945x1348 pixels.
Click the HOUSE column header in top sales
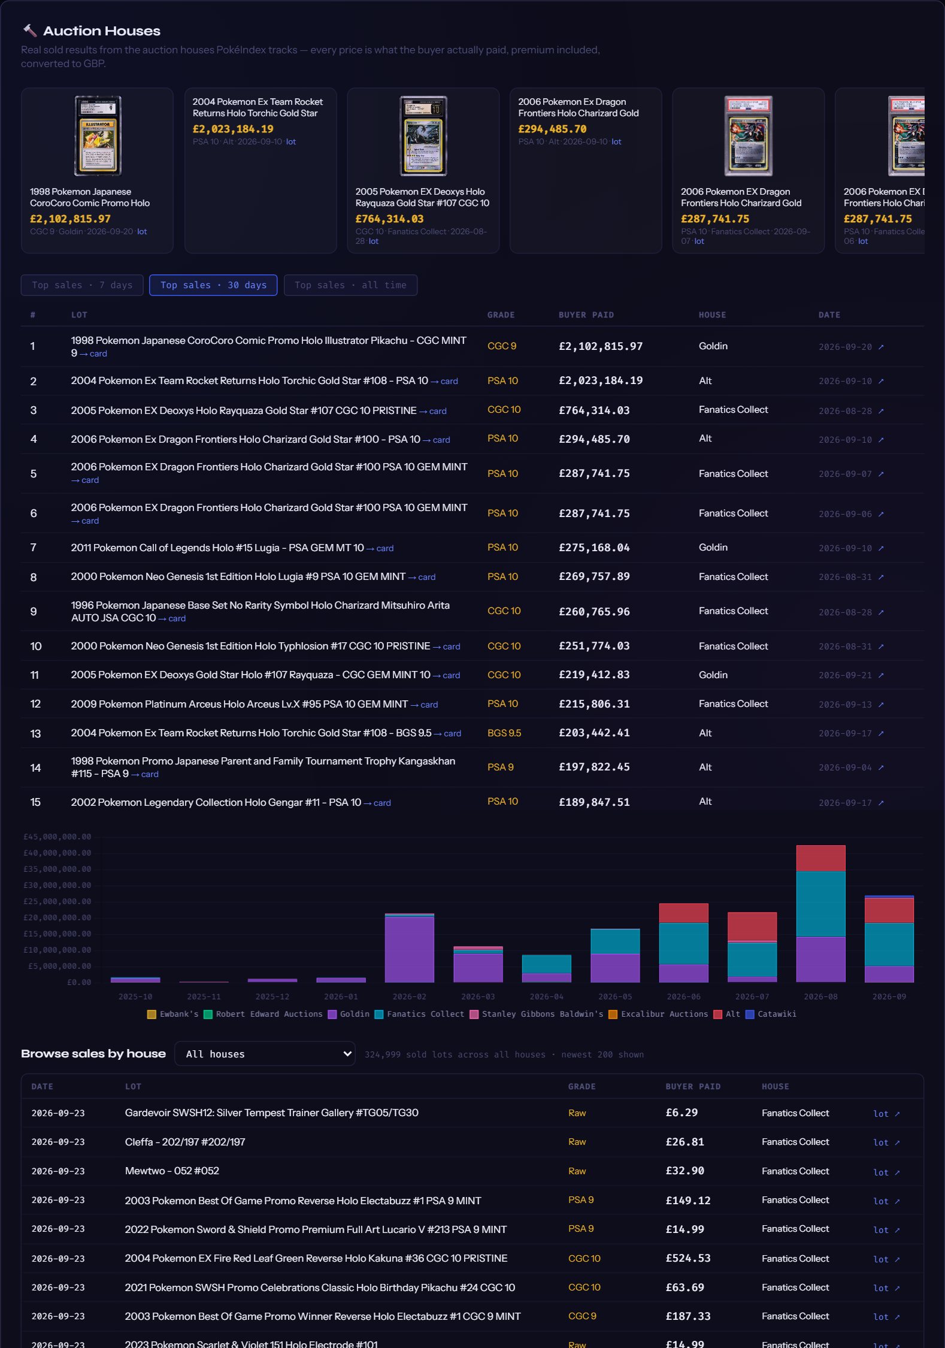[x=712, y=315]
